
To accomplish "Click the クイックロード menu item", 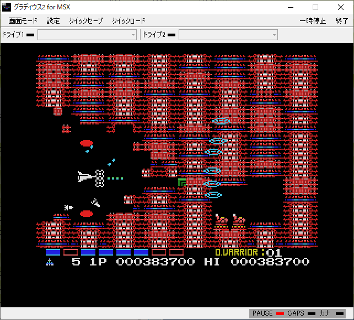I will point(128,21).
